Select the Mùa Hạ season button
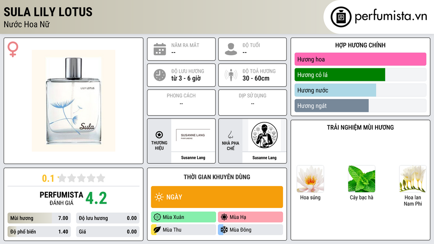The height and width of the screenshot is (244, 434). [250, 217]
